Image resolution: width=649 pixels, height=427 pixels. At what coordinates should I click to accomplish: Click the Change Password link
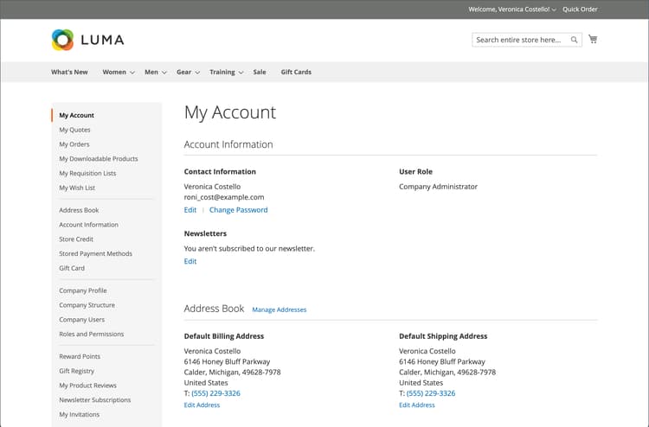[238, 210]
